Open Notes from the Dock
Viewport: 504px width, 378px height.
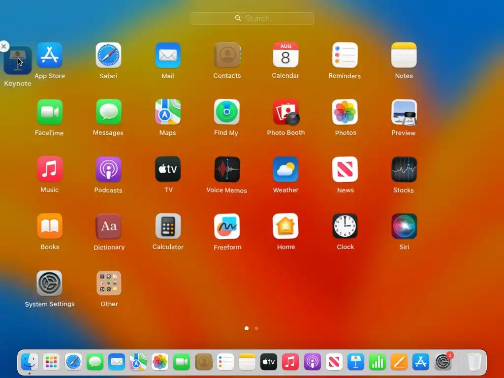(247, 362)
